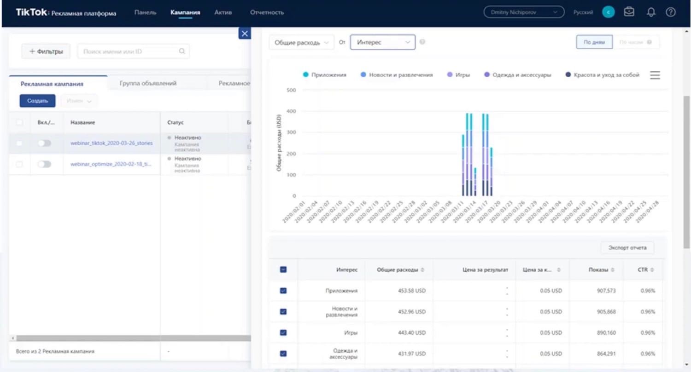Click the search magnifier icon
Viewport: 691px width, 372px height.
tap(182, 52)
